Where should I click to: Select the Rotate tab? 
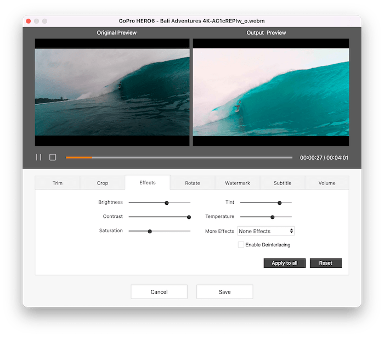[x=193, y=183]
